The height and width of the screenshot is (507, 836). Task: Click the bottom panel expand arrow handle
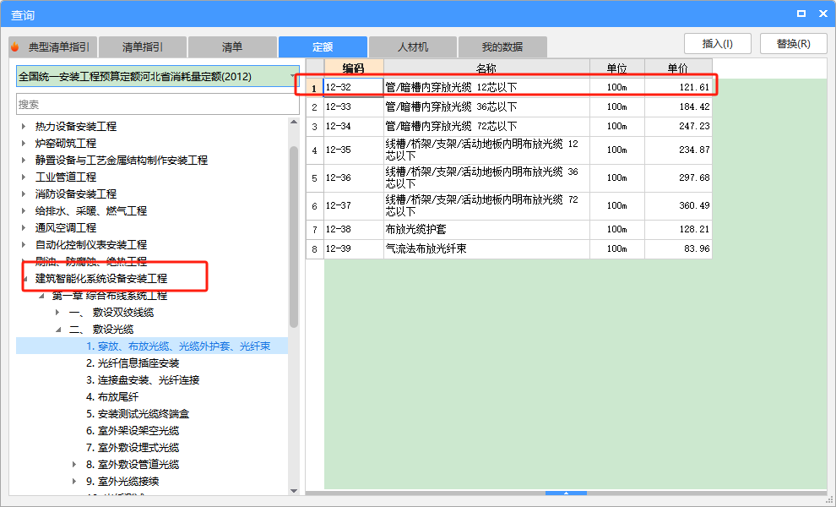[567, 493]
